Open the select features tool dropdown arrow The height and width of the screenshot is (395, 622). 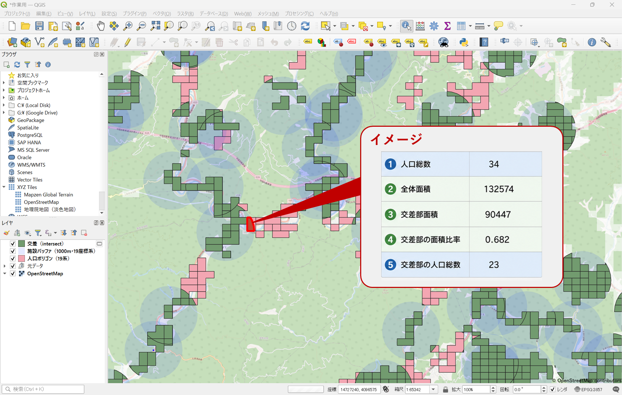tap(335, 26)
